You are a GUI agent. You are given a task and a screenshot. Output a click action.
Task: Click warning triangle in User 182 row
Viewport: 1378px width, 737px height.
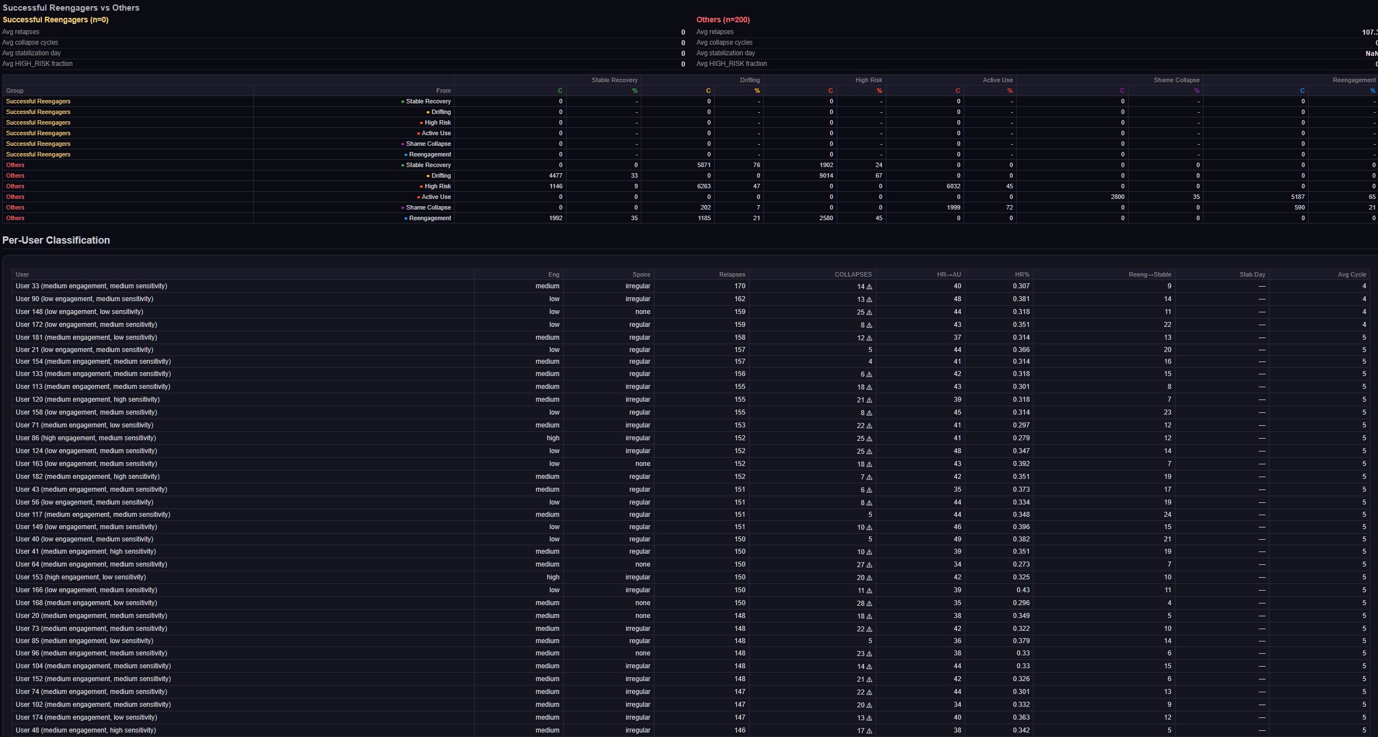869,477
